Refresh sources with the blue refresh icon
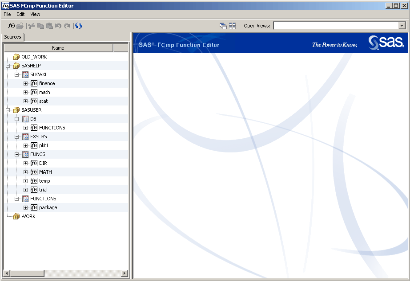 click(78, 26)
